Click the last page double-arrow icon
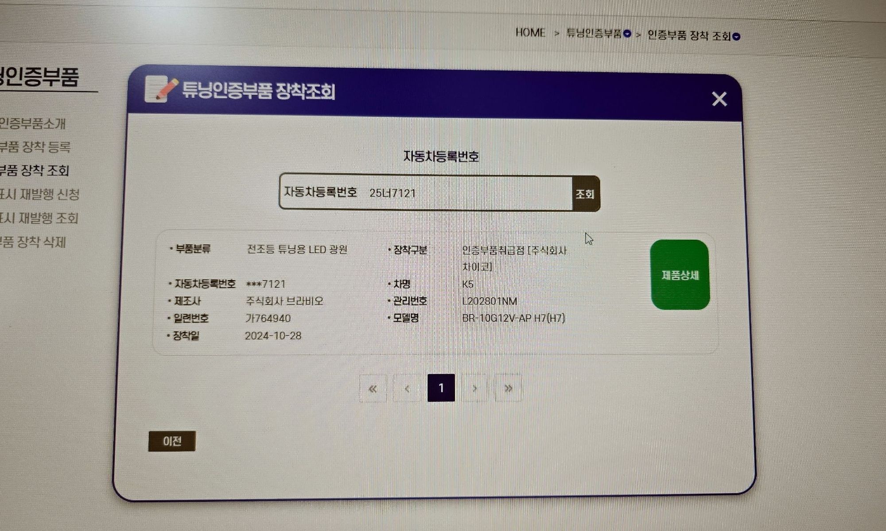The height and width of the screenshot is (531, 886). tap(508, 389)
